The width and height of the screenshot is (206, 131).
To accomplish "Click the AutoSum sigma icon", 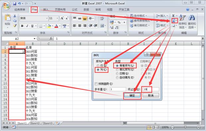I will (173, 16).
